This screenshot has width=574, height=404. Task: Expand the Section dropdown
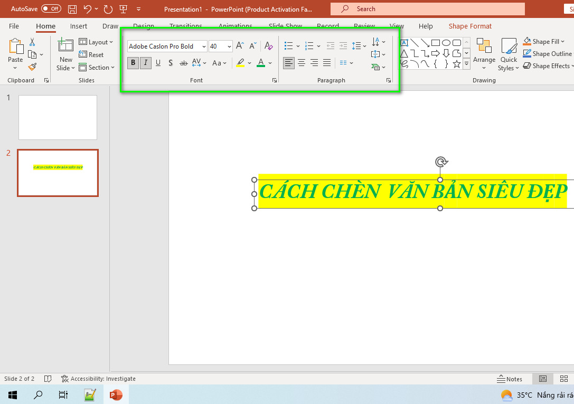click(x=97, y=68)
